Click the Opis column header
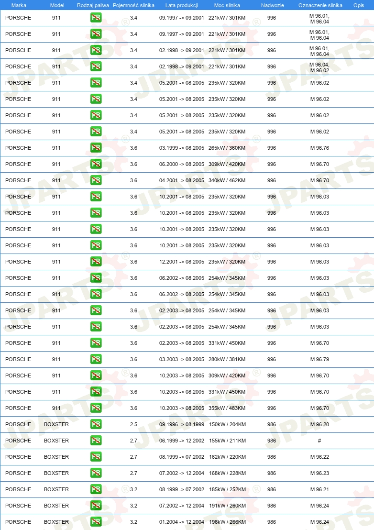The height and width of the screenshot is (530, 374). click(359, 5)
